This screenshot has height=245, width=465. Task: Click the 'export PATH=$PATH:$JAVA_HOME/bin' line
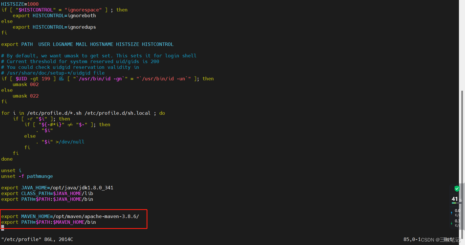click(47, 199)
